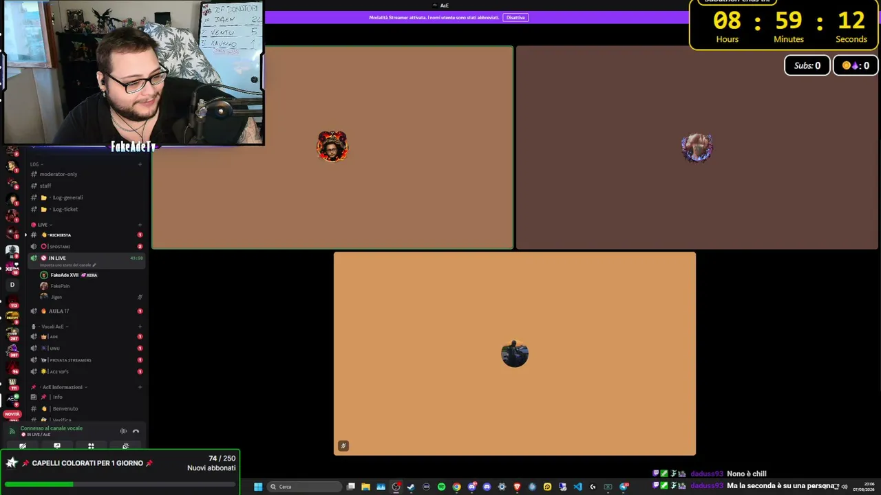Click the red-framed avatar in the call

click(x=332, y=146)
